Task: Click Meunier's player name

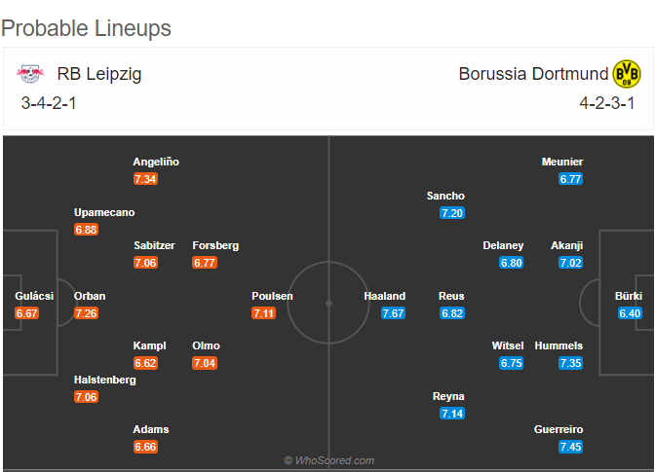Action: (562, 162)
